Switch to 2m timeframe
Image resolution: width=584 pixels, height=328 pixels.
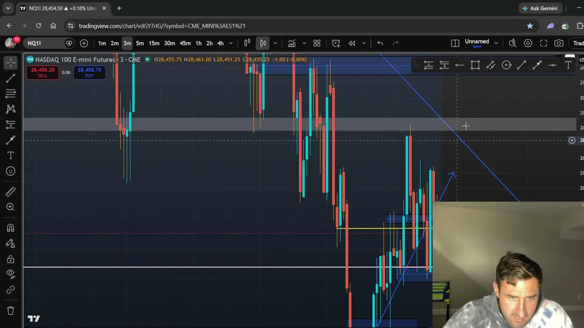coord(115,43)
